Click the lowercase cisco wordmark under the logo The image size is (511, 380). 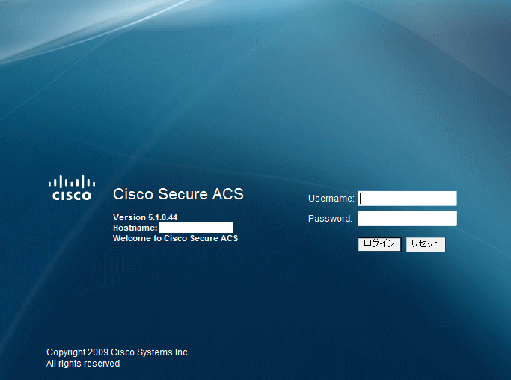pos(72,196)
